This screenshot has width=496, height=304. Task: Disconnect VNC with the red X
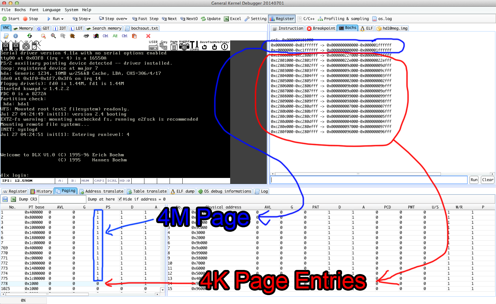tap(148, 36)
